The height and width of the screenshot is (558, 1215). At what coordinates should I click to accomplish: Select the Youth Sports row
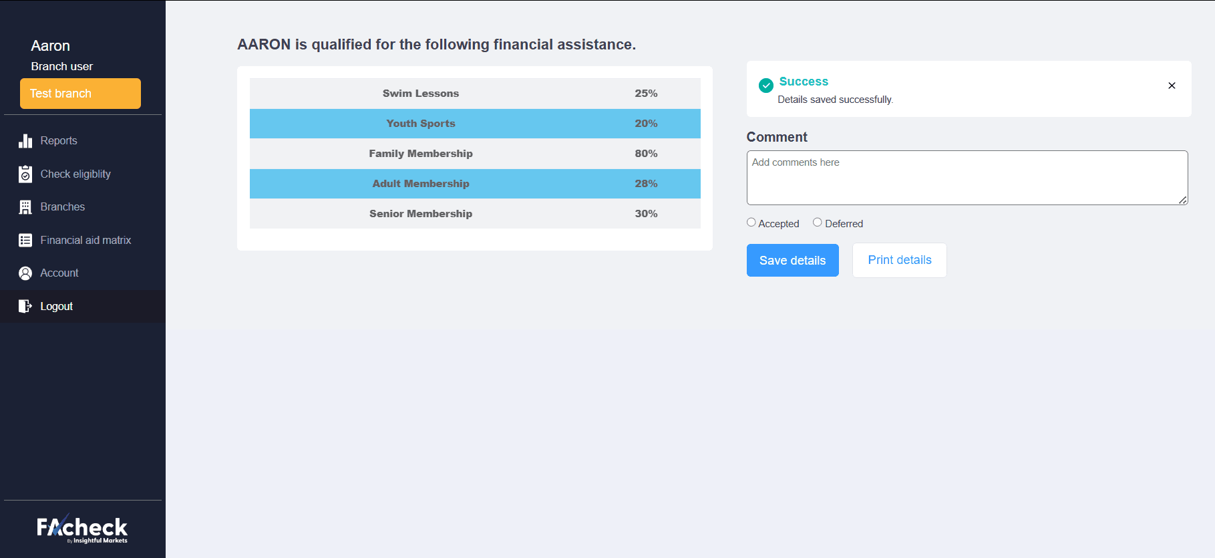(475, 124)
